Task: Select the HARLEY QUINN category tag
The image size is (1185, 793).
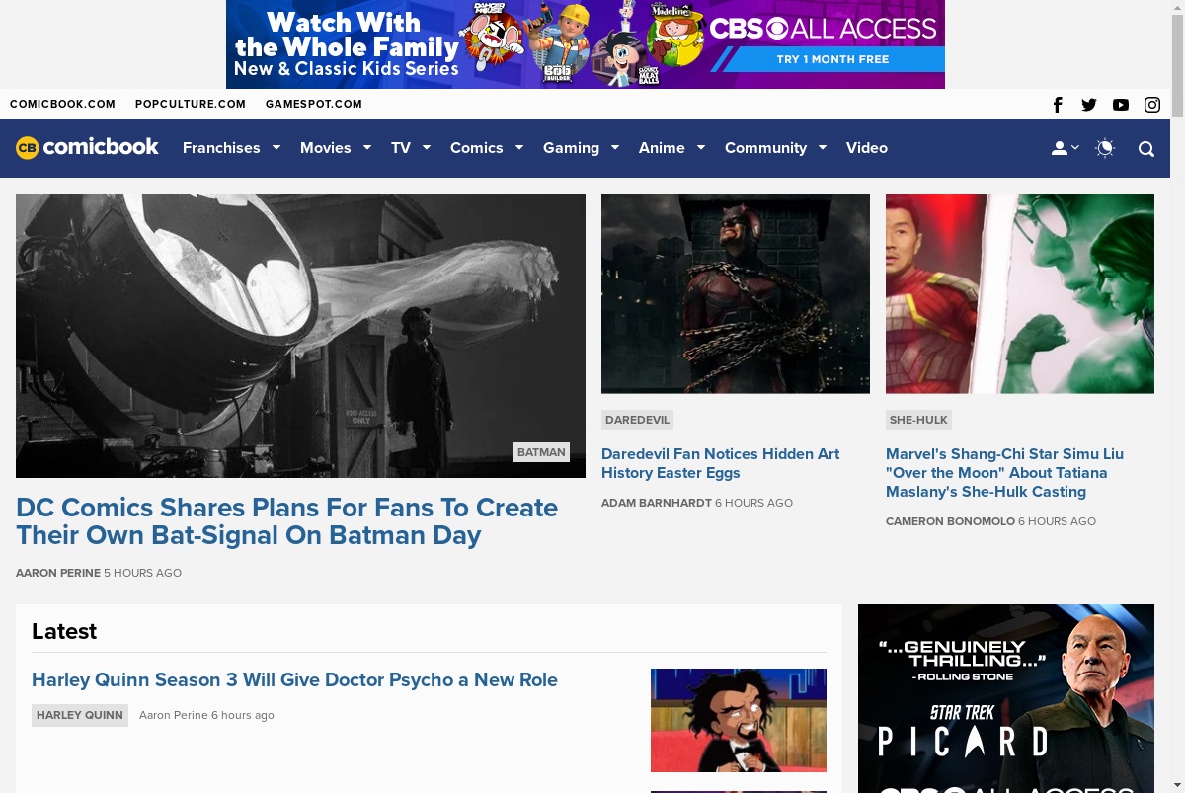Action: [80, 715]
